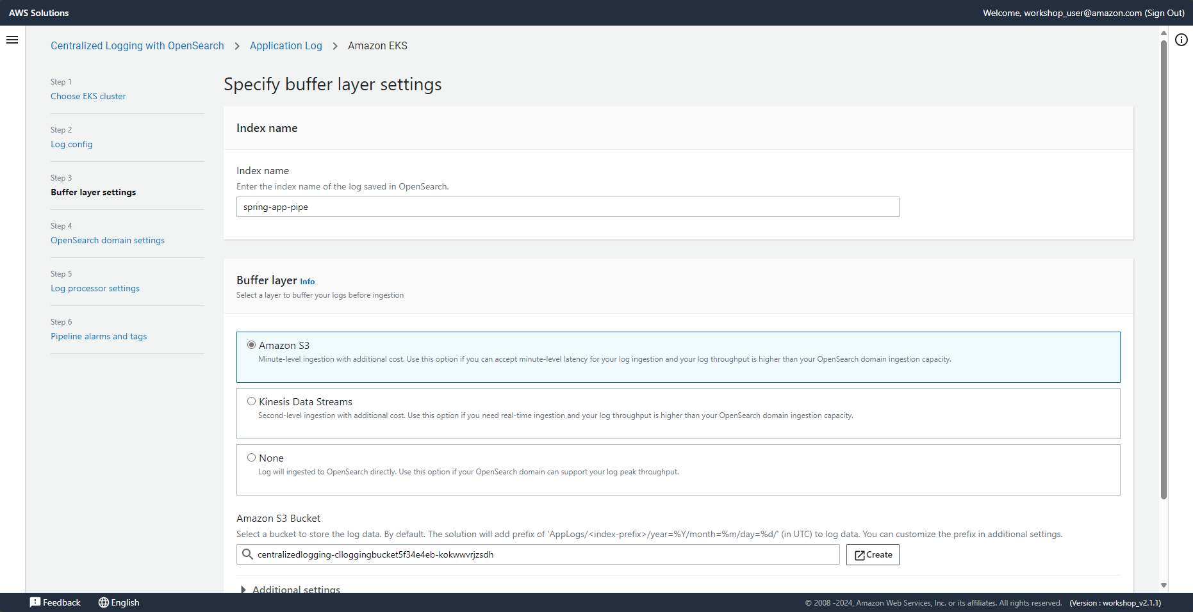Click the AWS Solutions header title

point(39,13)
